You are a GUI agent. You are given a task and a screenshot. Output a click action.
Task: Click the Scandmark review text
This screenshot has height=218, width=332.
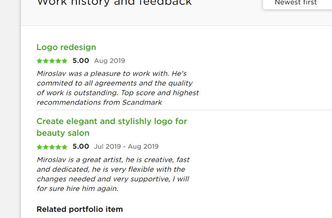coord(118,88)
